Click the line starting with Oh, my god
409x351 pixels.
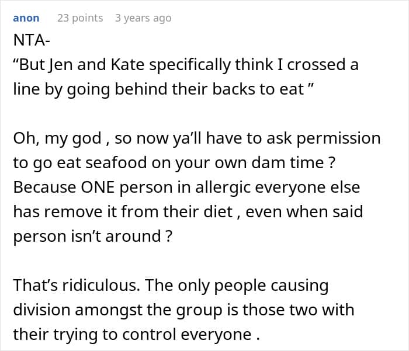pos(196,139)
